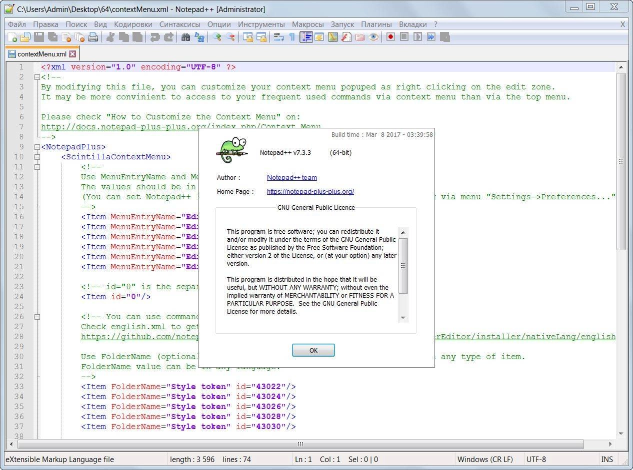Close the contextMenu.xml tab with red X

pyautogui.click(x=73, y=54)
